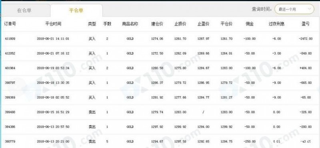Click take-profit price 1286.95
The image size is (320, 148).
tap(203, 83)
